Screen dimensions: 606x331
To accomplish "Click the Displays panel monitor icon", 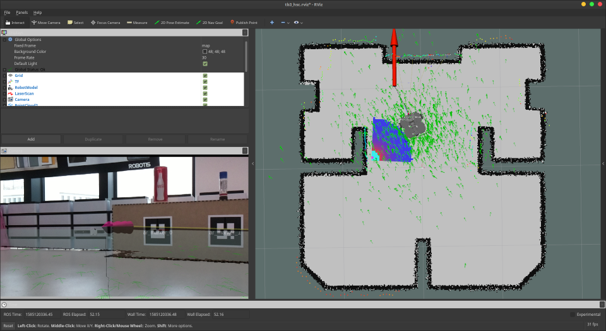I will tap(4, 33).
